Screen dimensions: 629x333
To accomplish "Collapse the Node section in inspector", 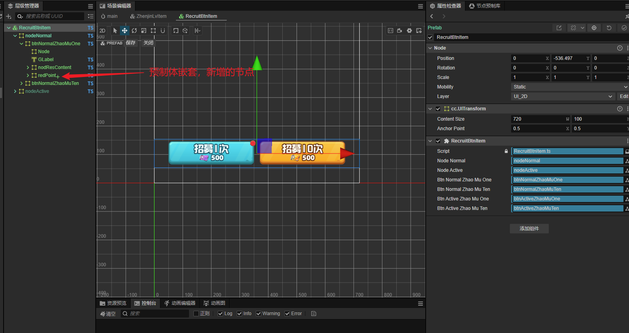I will click(x=430, y=48).
